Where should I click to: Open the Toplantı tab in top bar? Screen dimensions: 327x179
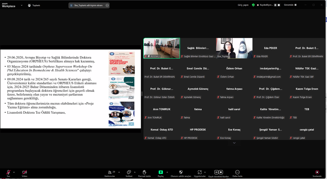click(34, 5)
